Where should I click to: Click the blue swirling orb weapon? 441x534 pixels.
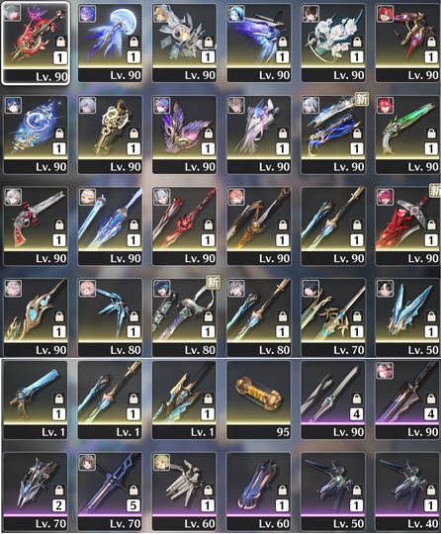36,134
